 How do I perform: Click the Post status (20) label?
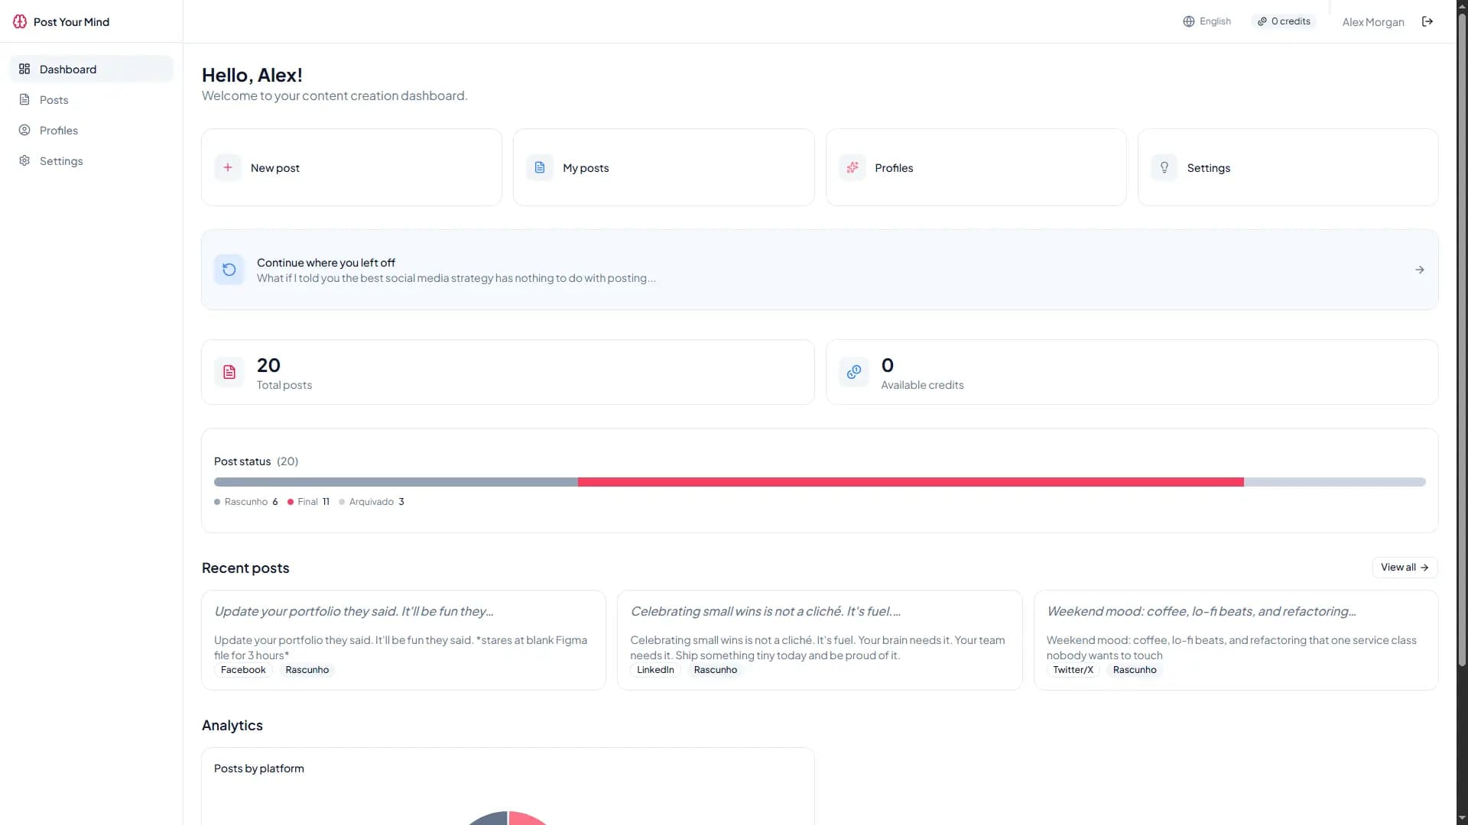pyautogui.click(x=256, y=461)
